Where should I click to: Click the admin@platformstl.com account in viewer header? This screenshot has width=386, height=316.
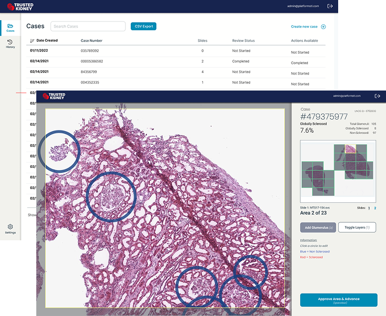[346, 96]
